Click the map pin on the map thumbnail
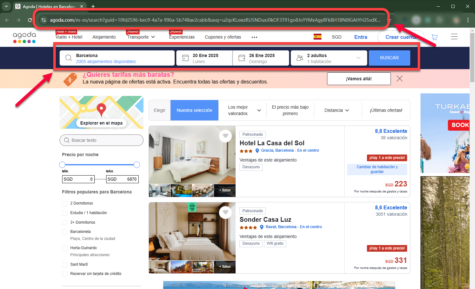 pyautogui.click(x=101, y=110)
